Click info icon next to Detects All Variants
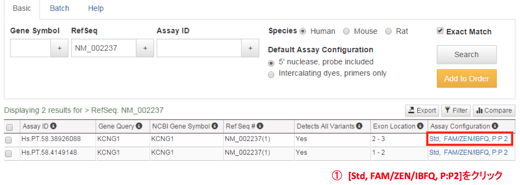520x185 pixels. pos(360,126)
